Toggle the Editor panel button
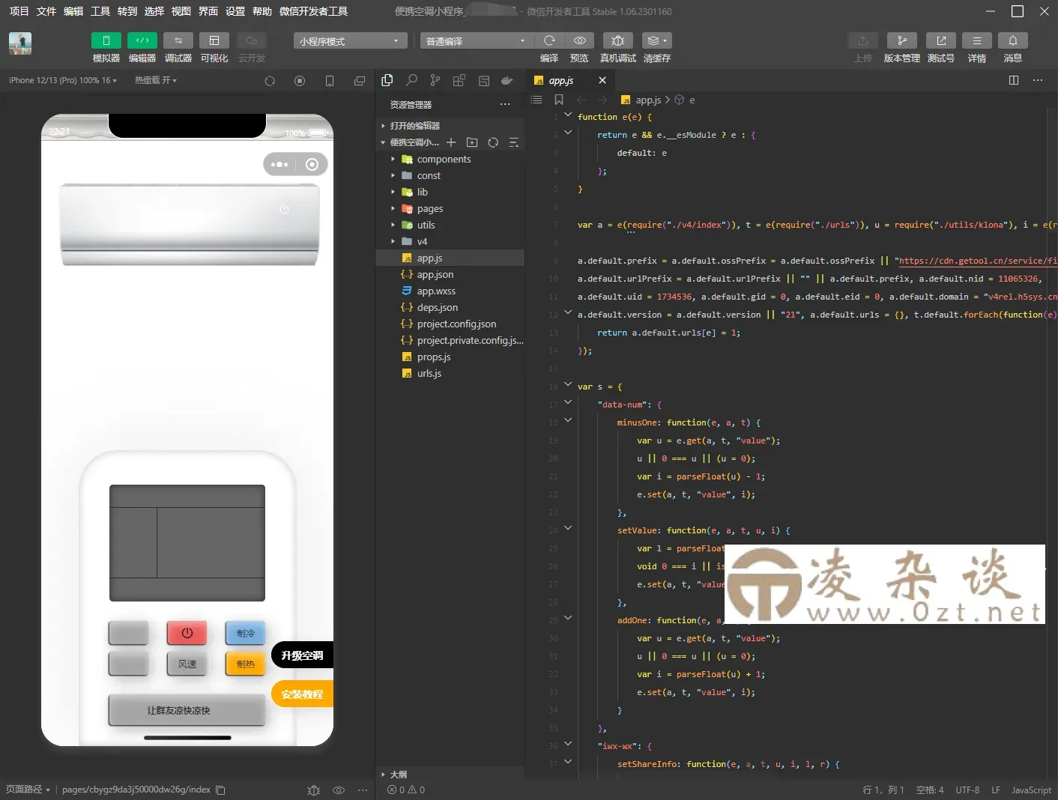1058x800 pixels. (142, 40)
